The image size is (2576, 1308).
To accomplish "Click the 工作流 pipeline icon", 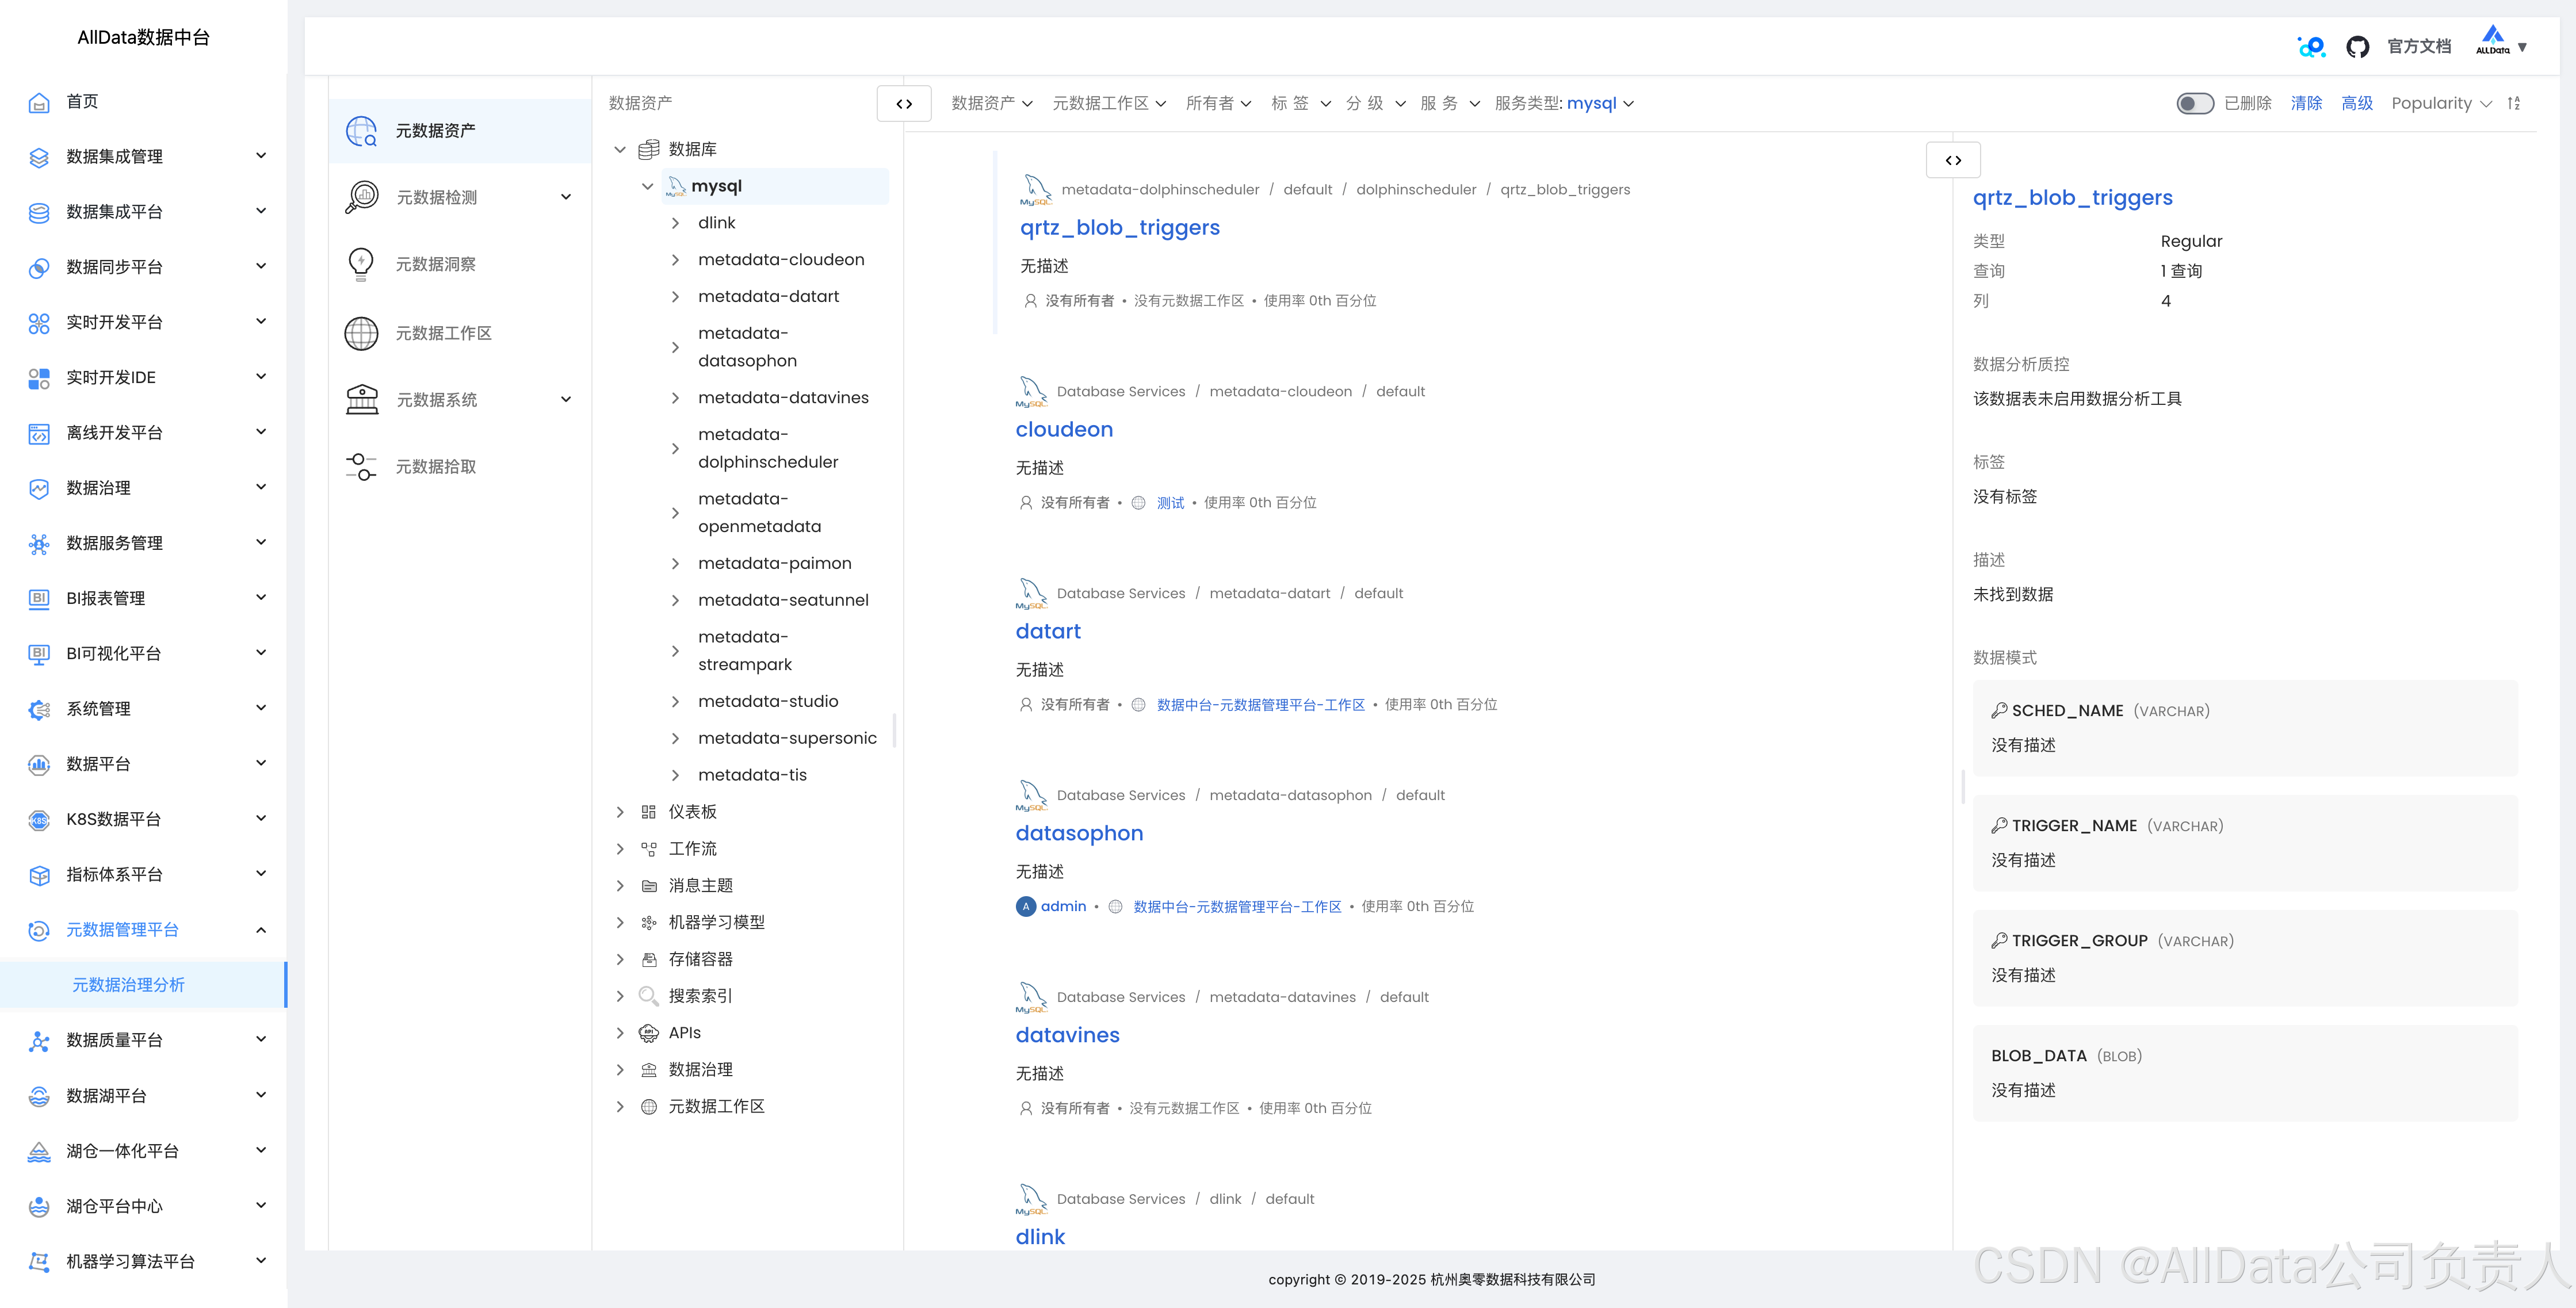I will click(649, 849).
